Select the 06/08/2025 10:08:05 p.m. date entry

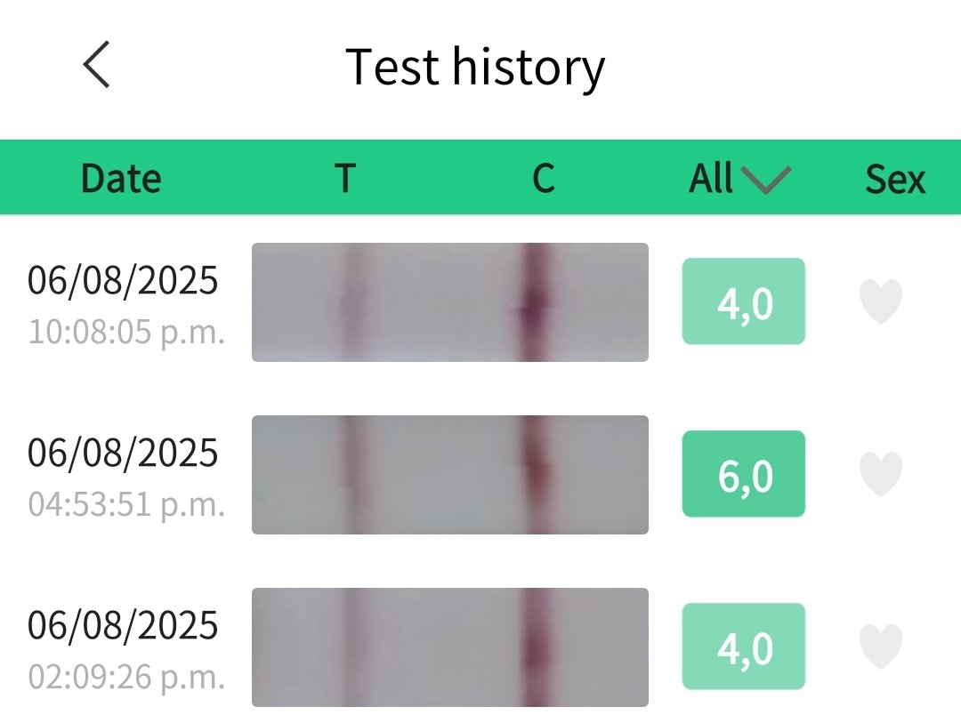tap(125, 304)
